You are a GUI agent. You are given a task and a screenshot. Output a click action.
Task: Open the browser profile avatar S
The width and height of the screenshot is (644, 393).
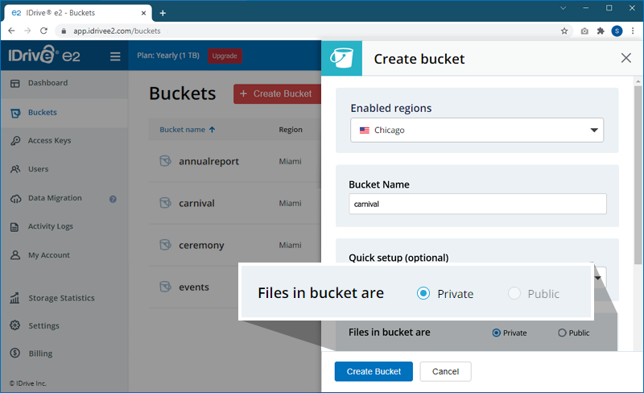[x=617, y=31]
